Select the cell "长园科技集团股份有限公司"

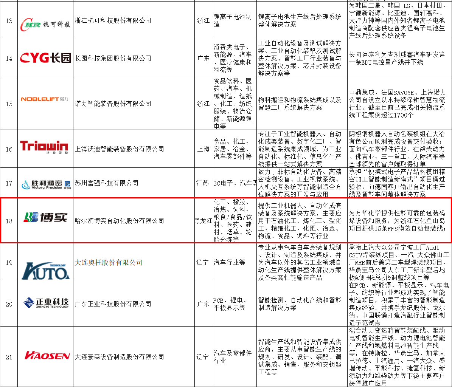point(113,58)
